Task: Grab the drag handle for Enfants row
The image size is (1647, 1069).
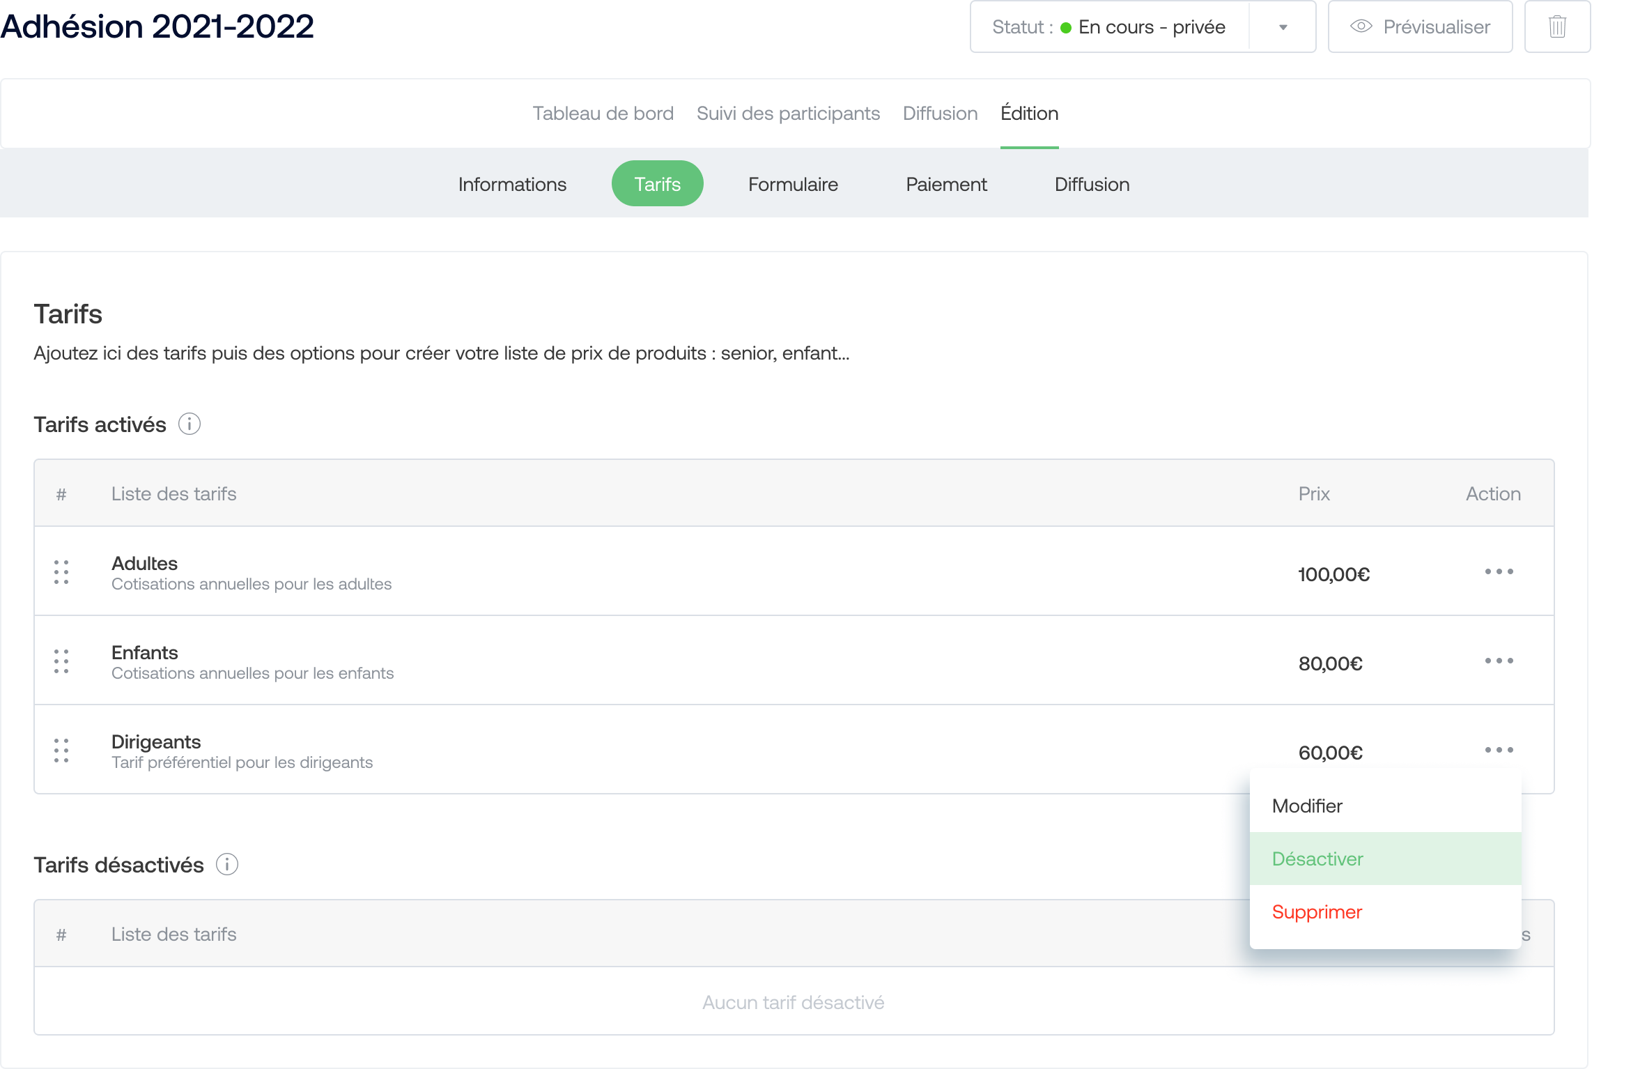Action: pos(61,661)
